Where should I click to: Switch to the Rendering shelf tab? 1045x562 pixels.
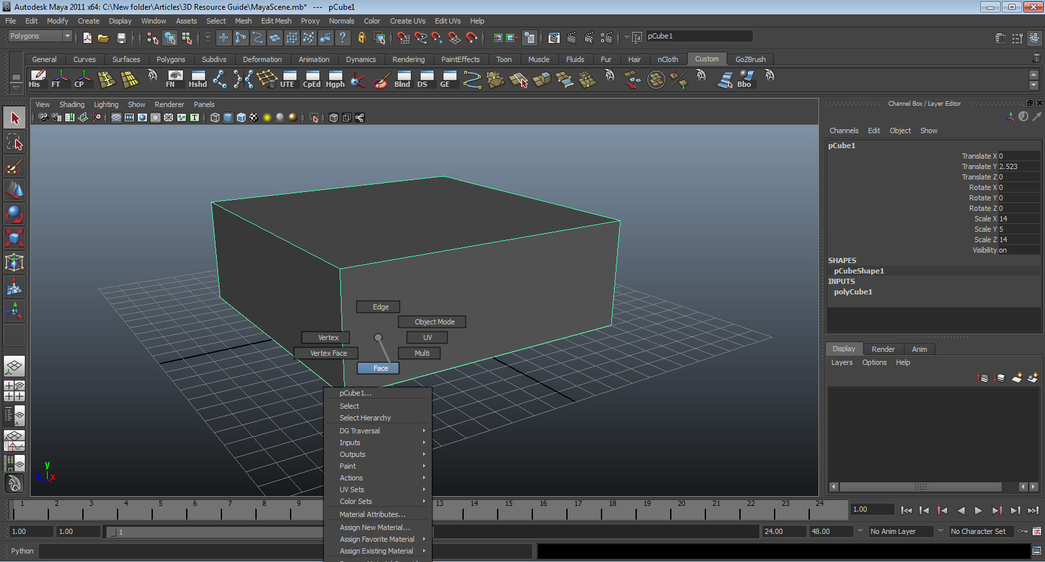[x=408, y=59]
